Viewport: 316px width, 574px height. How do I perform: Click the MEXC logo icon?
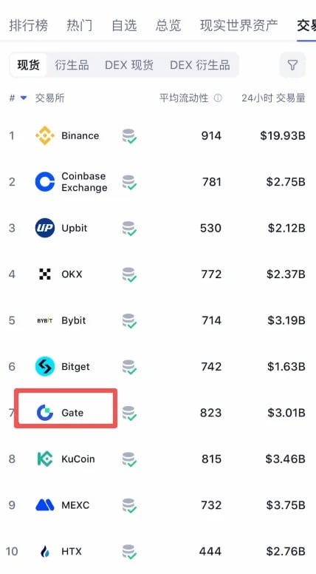click(45, 504)
